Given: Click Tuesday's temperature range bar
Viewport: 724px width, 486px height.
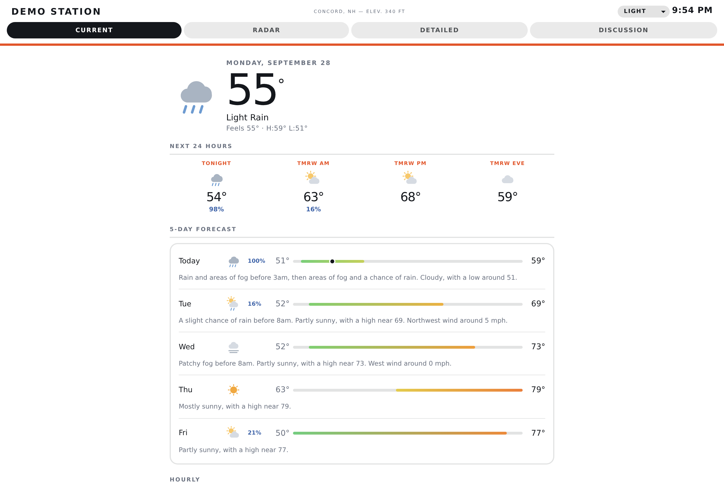Looking at the screenshot, I should tap(408, 304).
